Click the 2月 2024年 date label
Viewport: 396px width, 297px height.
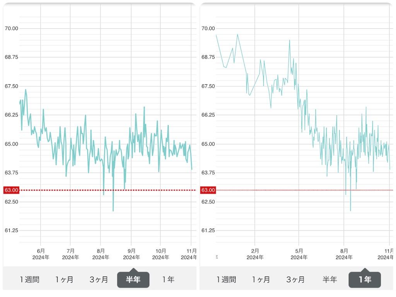pyautogui.click(x=255, y=254)
